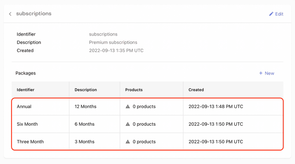The image size is (295, 164).
Task: Open the Edit link for offering
Action: click(x=279, y=14)
